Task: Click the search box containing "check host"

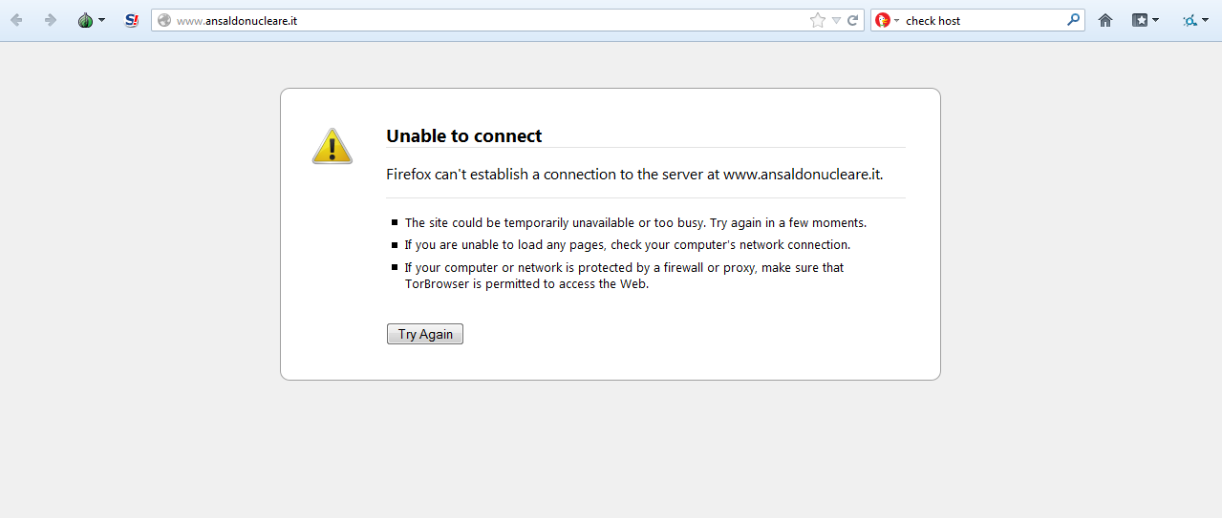Action: pos(982,20)
